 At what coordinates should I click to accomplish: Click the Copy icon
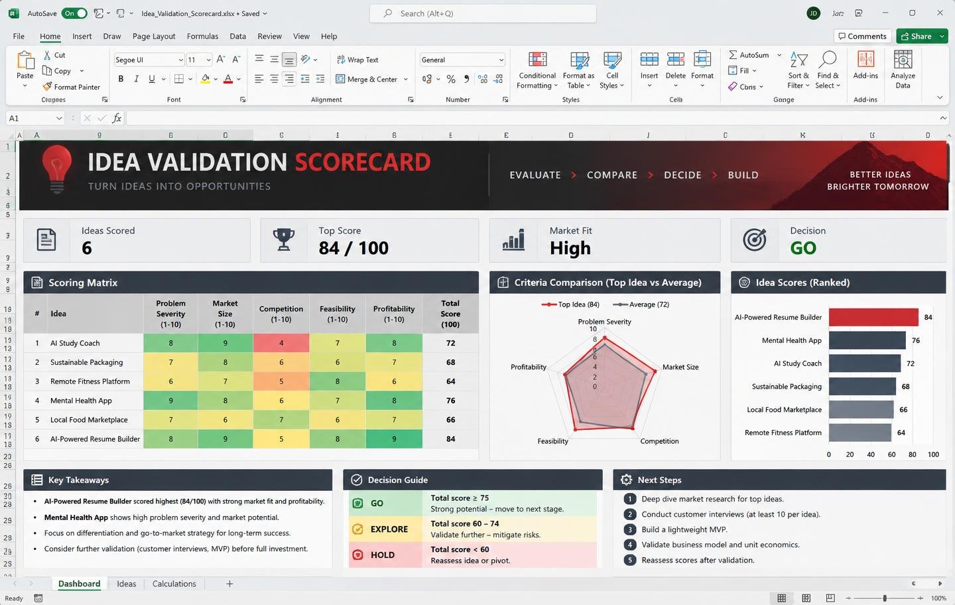[x=47, y=71]
